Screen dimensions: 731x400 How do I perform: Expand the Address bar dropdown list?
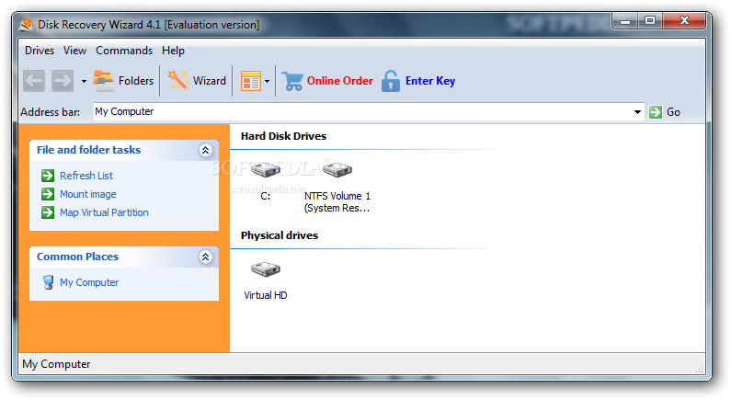tap(638, 112)
